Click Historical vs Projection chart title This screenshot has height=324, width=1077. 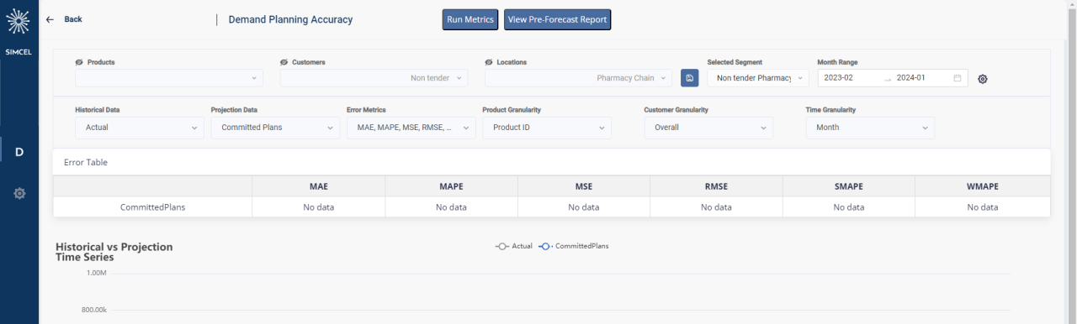[114, 252]
